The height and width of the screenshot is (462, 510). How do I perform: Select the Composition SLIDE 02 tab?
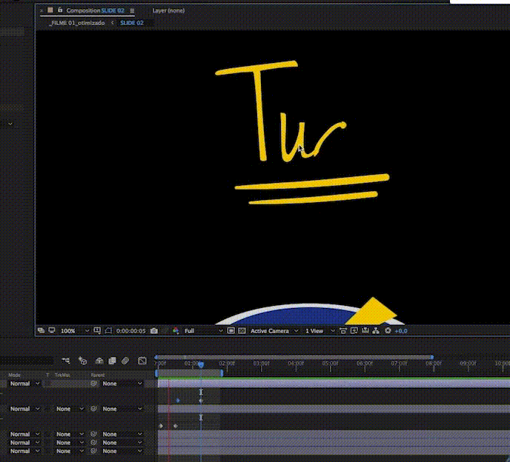tap(95, 11)
